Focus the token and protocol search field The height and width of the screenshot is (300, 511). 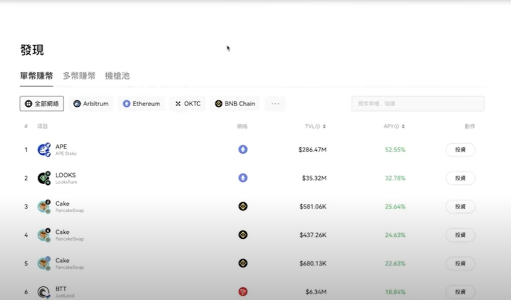tap(418, 104)
